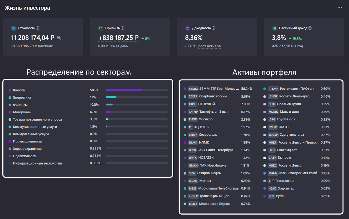The width and height of the screenshot is (349, 219).
Task: Open the 'Сбербанк России' asset name
Action: coord(213,96)
